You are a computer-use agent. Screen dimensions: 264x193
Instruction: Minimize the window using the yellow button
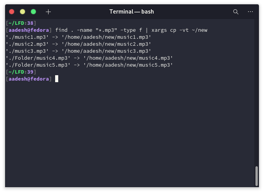coord(23,12)
